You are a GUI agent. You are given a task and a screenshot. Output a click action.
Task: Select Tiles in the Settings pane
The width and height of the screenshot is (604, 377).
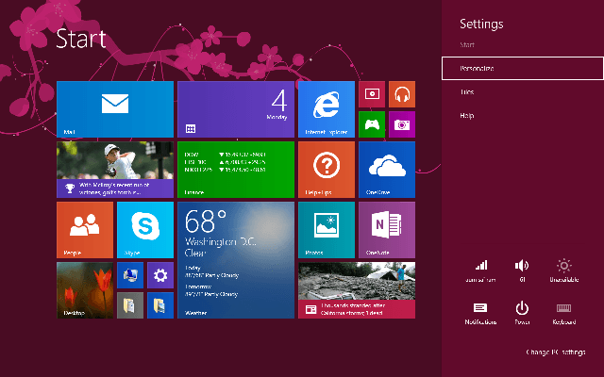click(522, 92)
